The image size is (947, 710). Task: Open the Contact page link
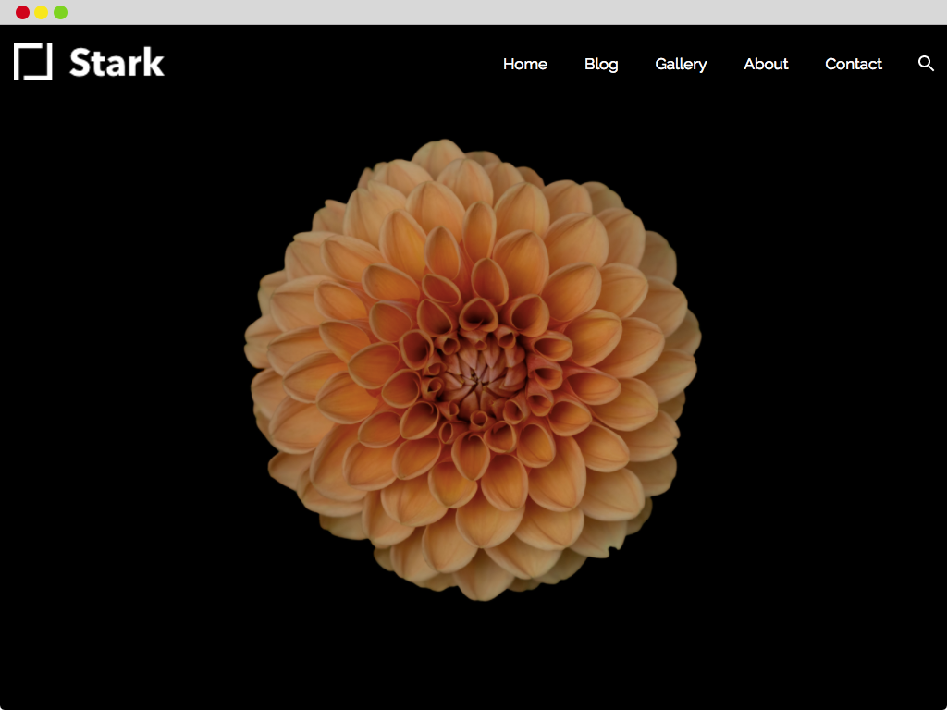tap(854, 64)
